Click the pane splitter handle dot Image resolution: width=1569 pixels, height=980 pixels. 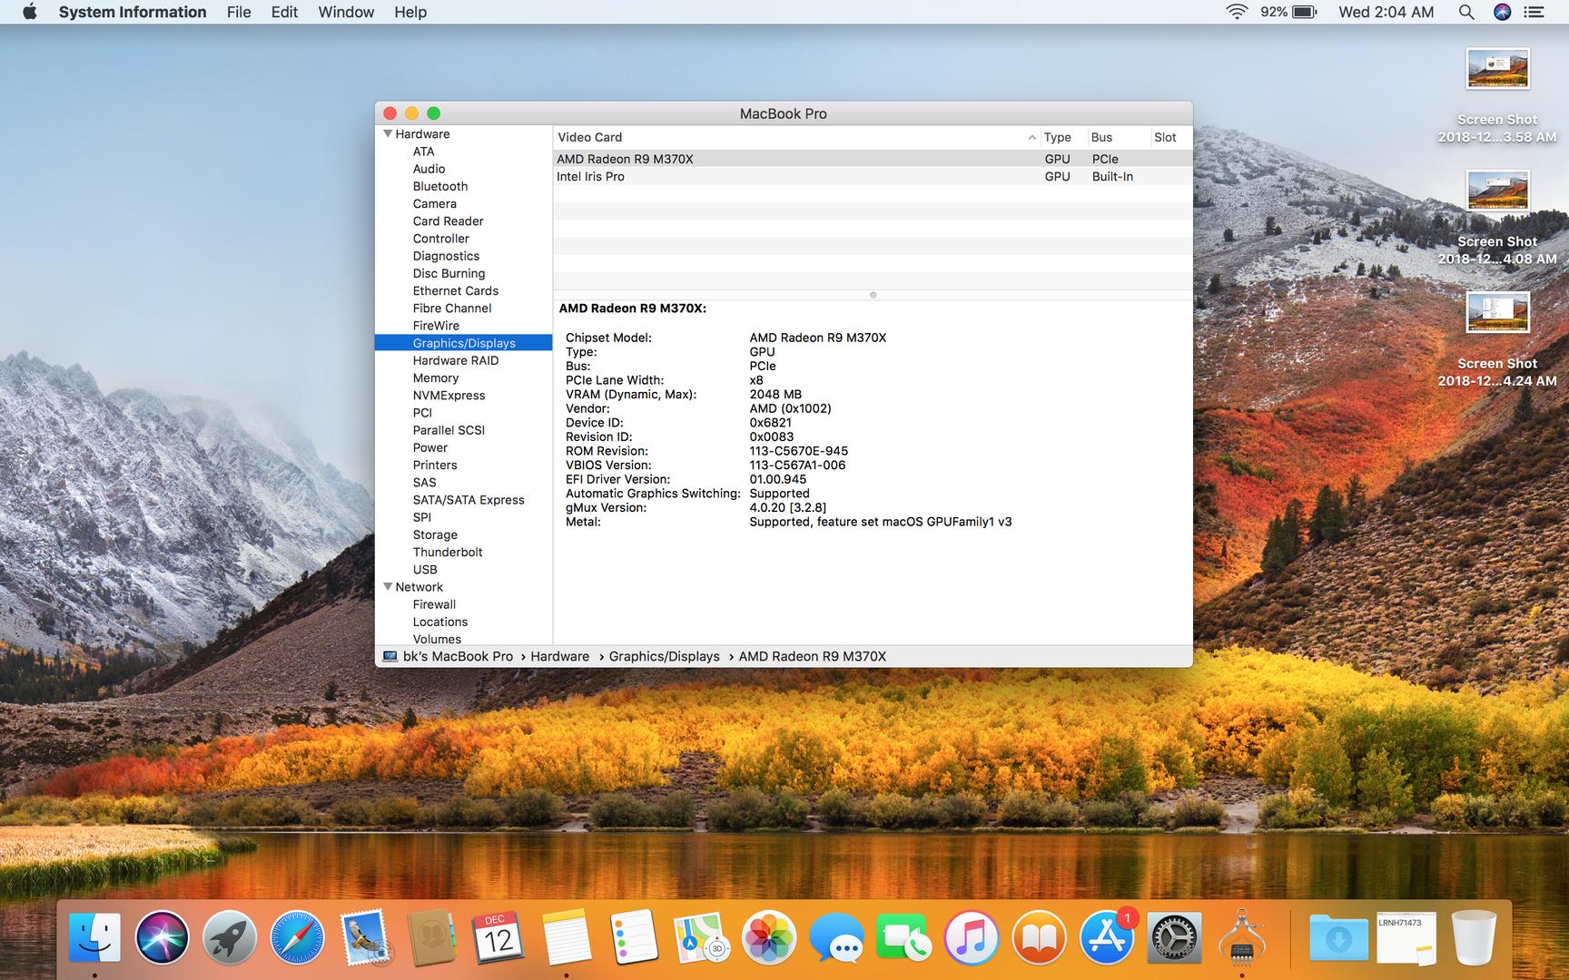tap(873, 295)
